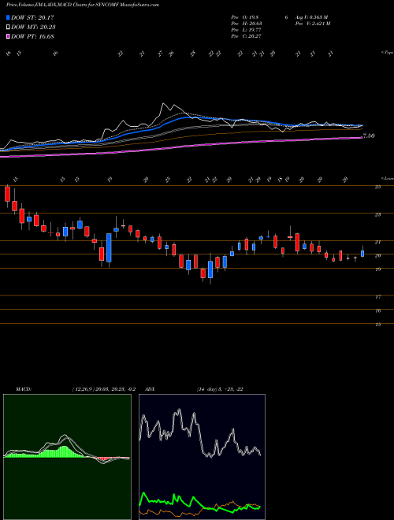Click the DOW PT: 16.68 label
Viewport: 394px width, 520px height.
(32, 37)
